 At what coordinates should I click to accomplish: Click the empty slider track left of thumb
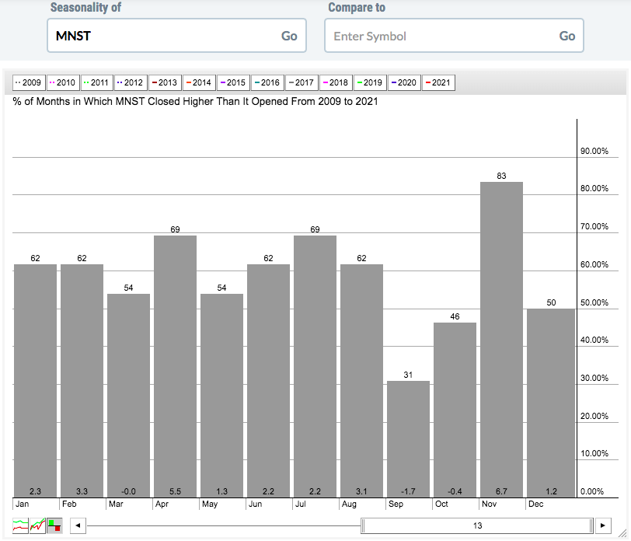224,526
